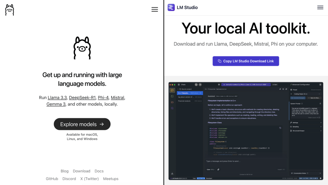328x185 pixels.
Task: Open the Download footer link
Action: point(81,171)
